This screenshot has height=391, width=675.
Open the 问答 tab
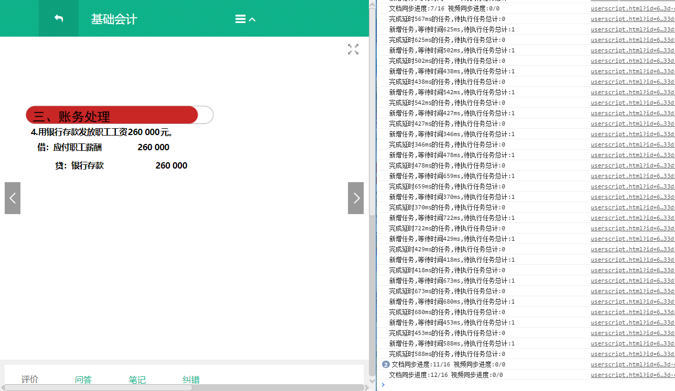coord(83,379)
